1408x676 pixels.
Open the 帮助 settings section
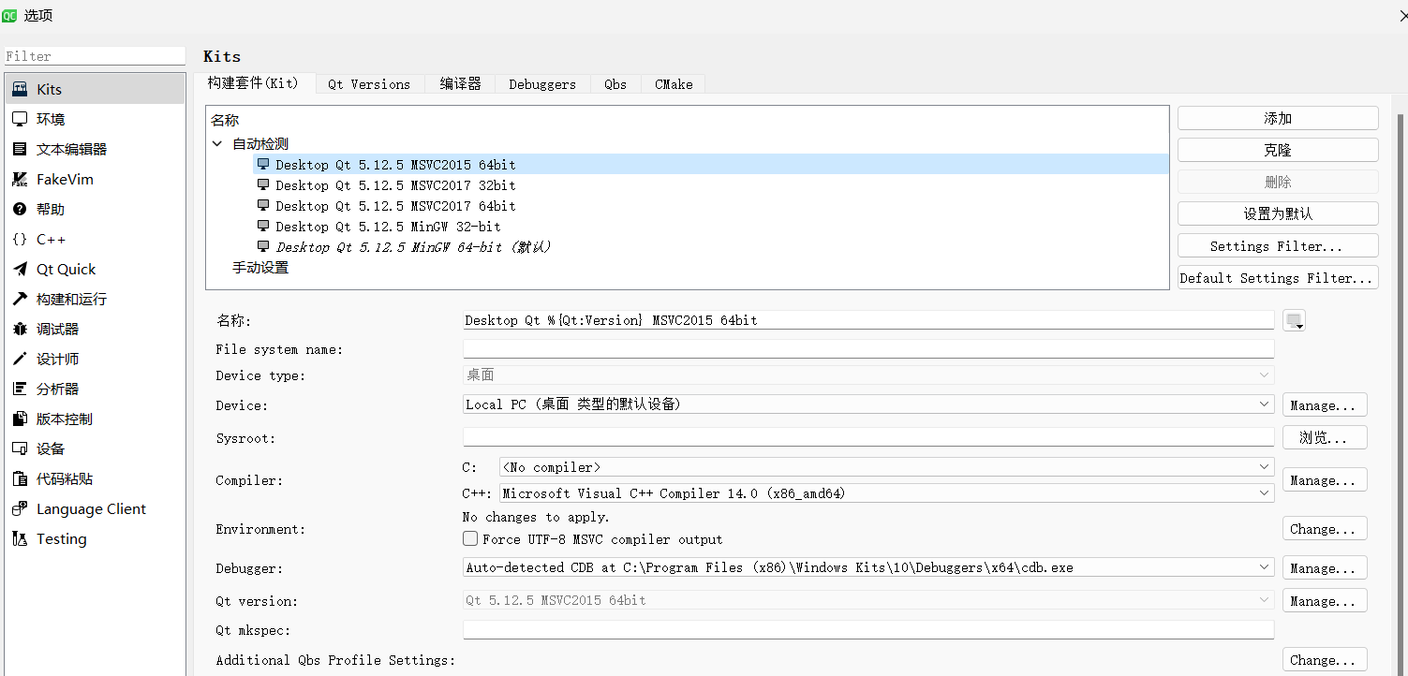coord(50,209)
